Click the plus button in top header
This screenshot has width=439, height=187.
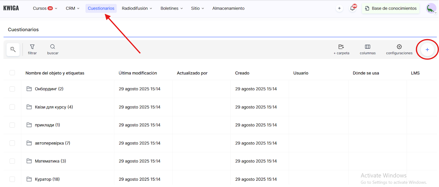(x=339, y=8)
